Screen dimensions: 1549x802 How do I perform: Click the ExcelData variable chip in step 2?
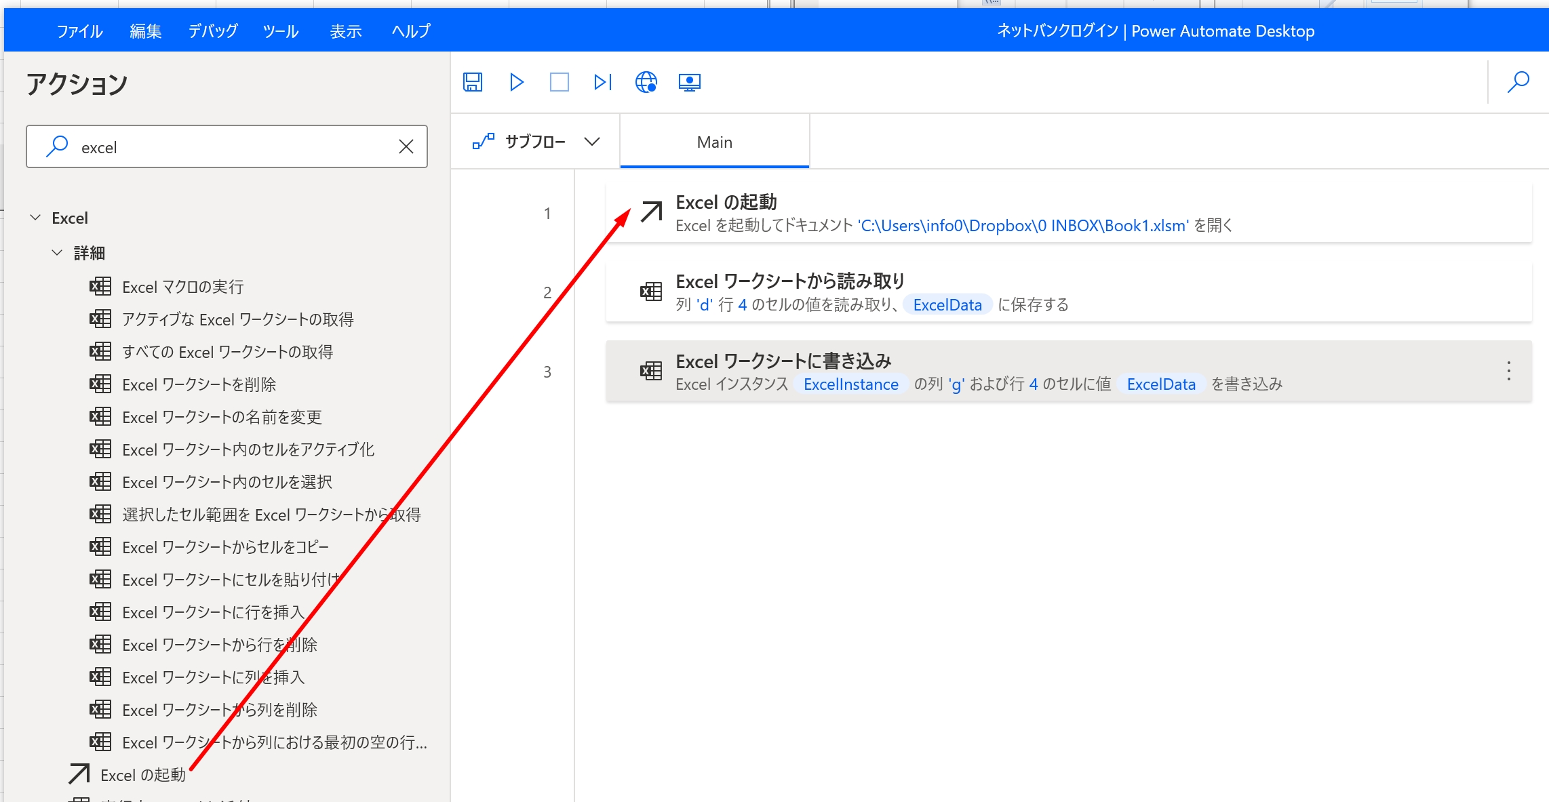[947, 305]
